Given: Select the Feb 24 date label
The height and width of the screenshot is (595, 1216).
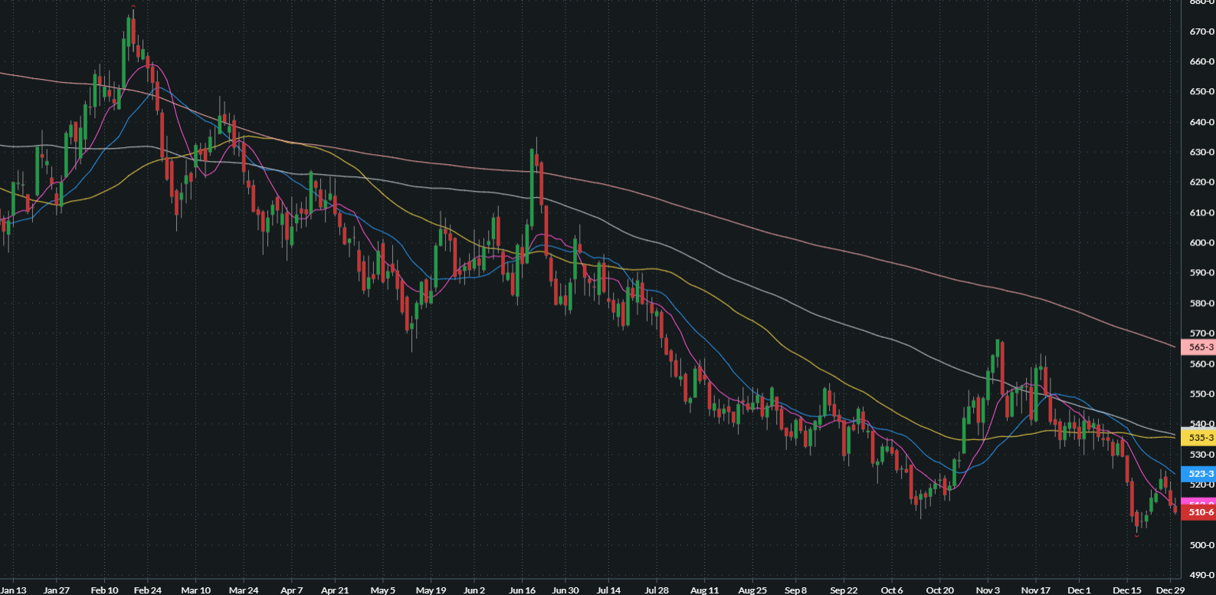Looking at the screenshot, I should click(x=148, y=590).
